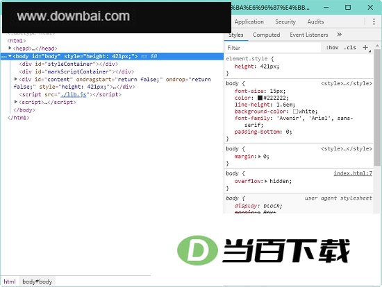Select the closing body tag node
382x287 pixels.
pyautogui.click(x=24, y=110)
